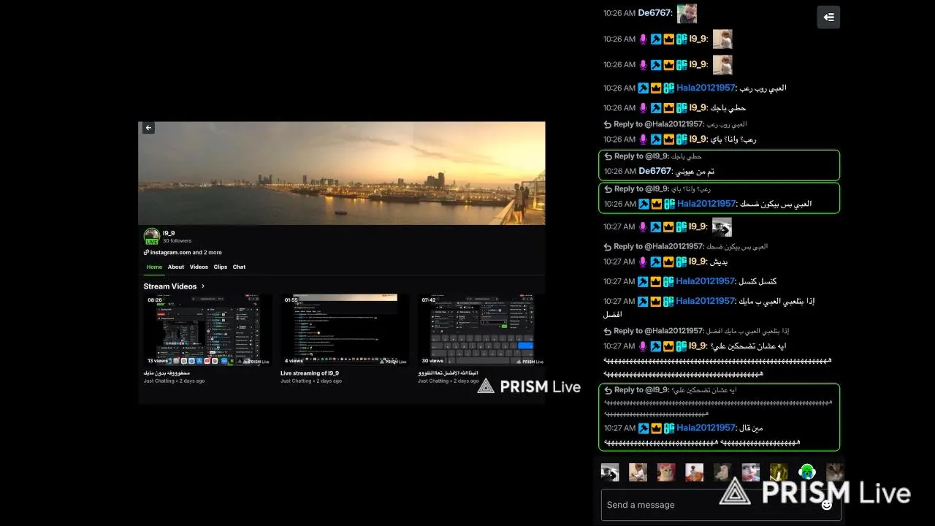
Task: Pick the yellow-tinted figure emote
Action: click(779, 472)
